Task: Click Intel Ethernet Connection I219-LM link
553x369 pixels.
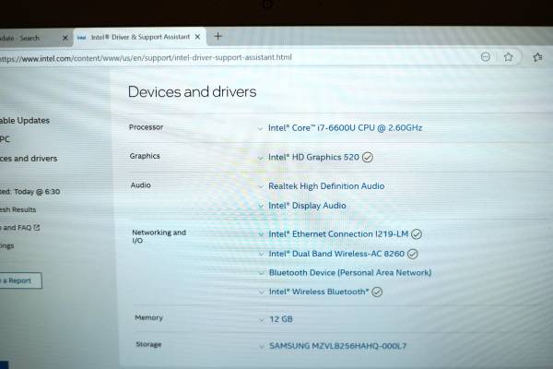Action: tap(338, 234)
